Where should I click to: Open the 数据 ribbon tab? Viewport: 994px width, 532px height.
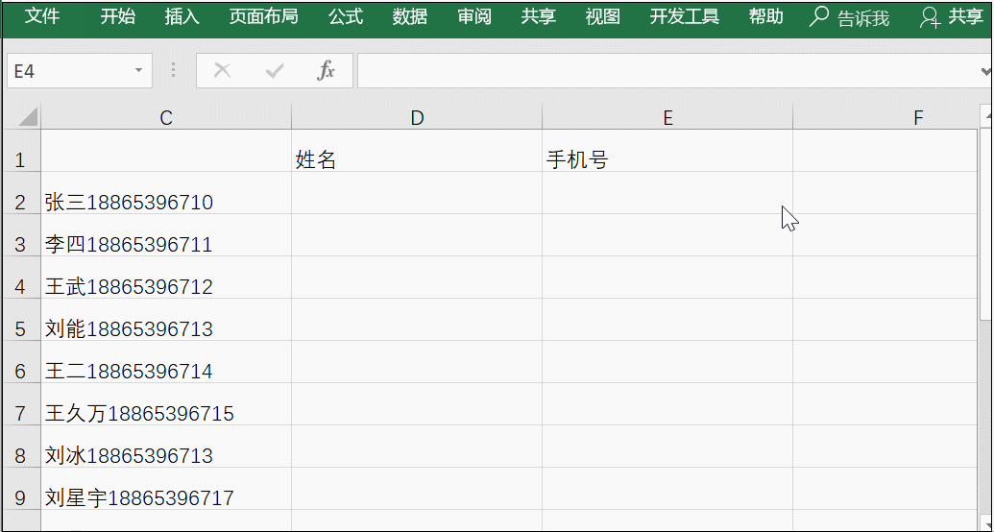409,16
